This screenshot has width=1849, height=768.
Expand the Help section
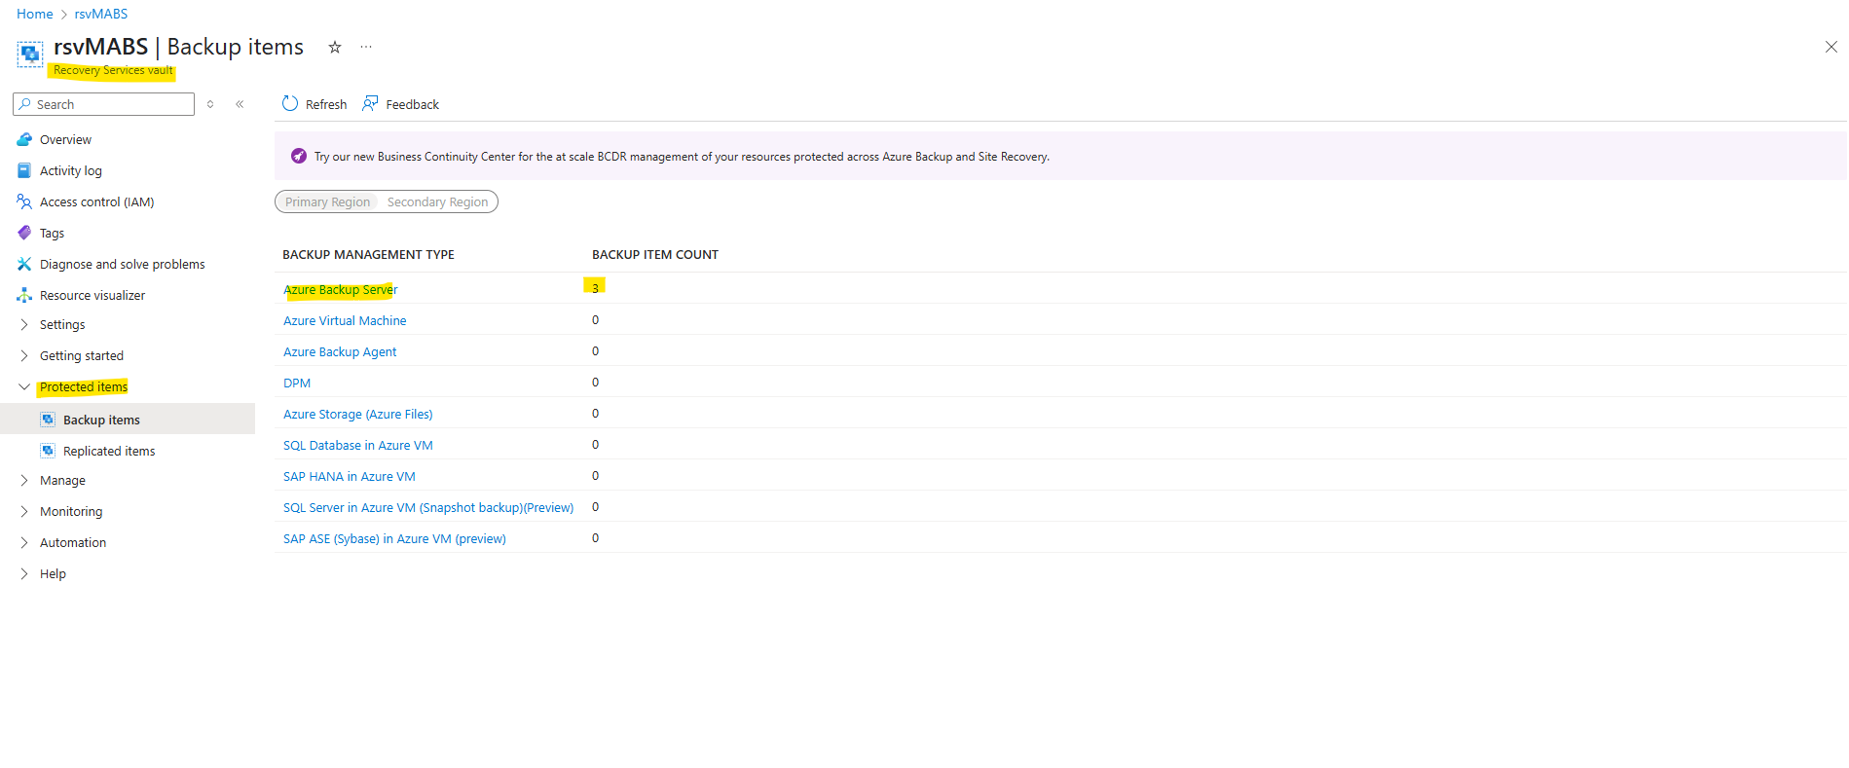(x=24, y=574)
